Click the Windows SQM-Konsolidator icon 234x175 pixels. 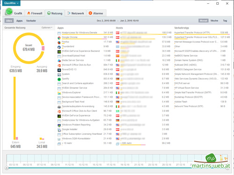pos(59,139)
